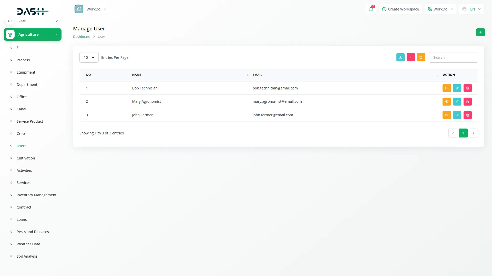
Task: Open Weather Data in the sidebar
Action: [28, 244]
